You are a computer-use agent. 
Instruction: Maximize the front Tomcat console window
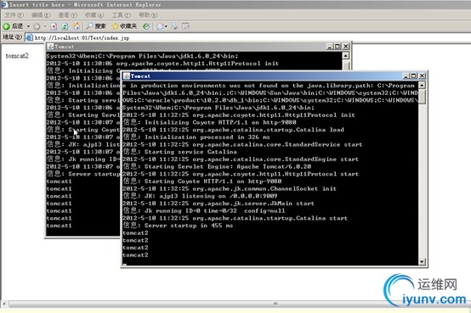(x=414, y=75)
